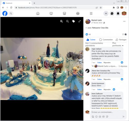Like the post with J'aime
This screenshot has height=121, width=129.
pyautogui.click(x=91, y=40)
